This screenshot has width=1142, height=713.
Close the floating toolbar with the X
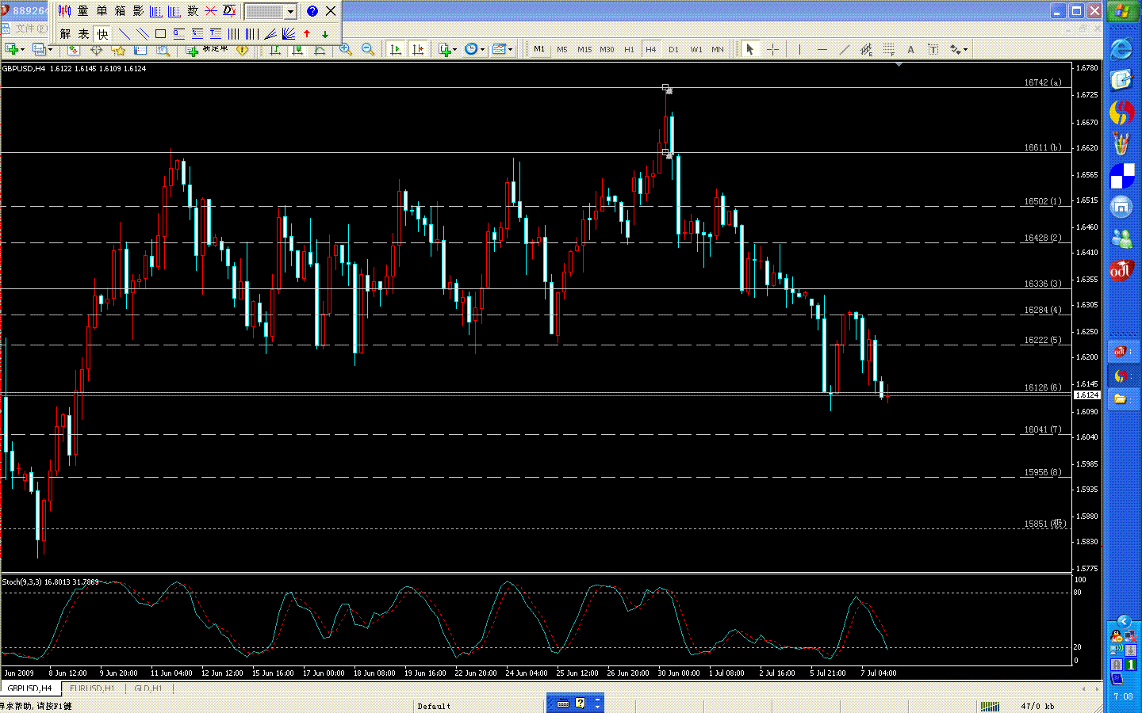tap(331, 11)
